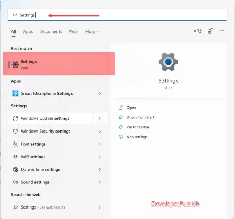
Task: Expand the Date & time settings arrow
Action: coord(100,169)
